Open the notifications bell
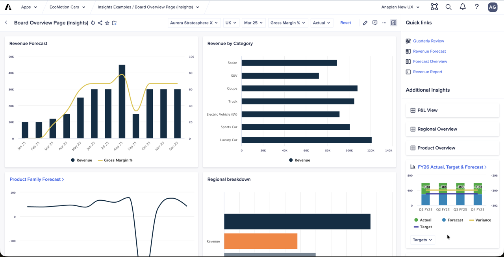Viewport: 504px width, 257px height. pyautogui.click(x=463, y=7)
